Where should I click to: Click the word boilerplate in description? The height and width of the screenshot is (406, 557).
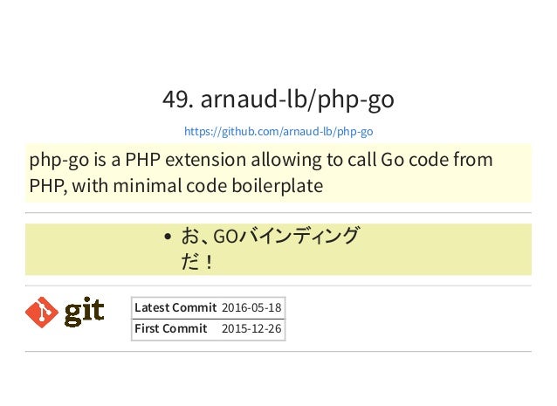click(x=278, y=186)
